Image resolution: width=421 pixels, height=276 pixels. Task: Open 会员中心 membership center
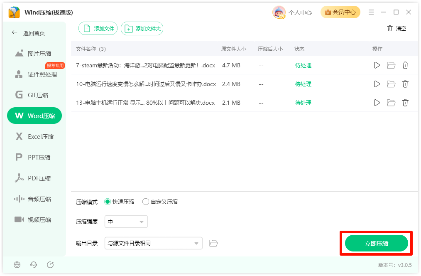point(340,12)
